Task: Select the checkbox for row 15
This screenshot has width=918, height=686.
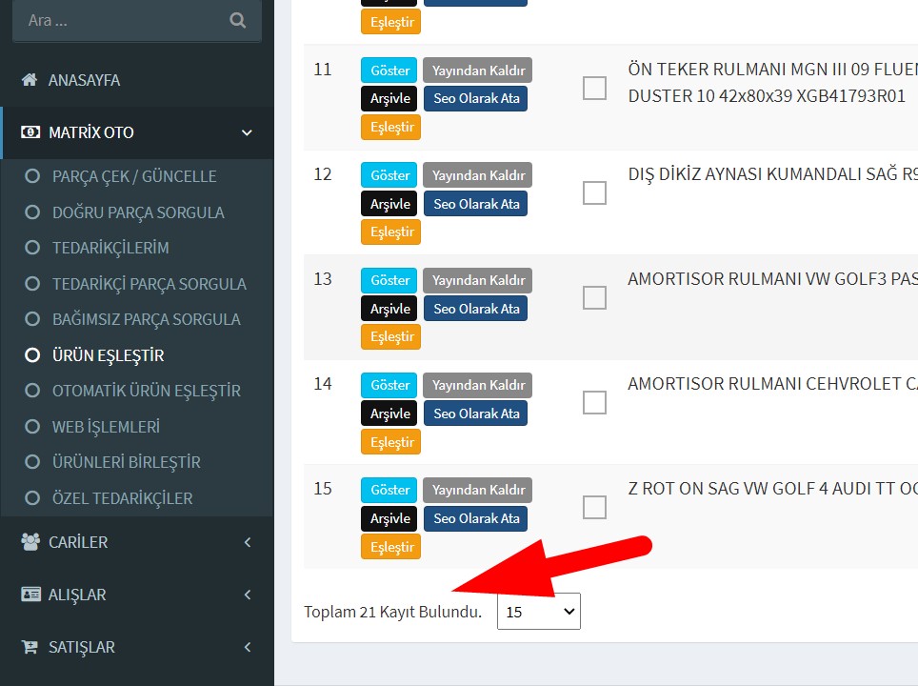Action: coord(594,508)
